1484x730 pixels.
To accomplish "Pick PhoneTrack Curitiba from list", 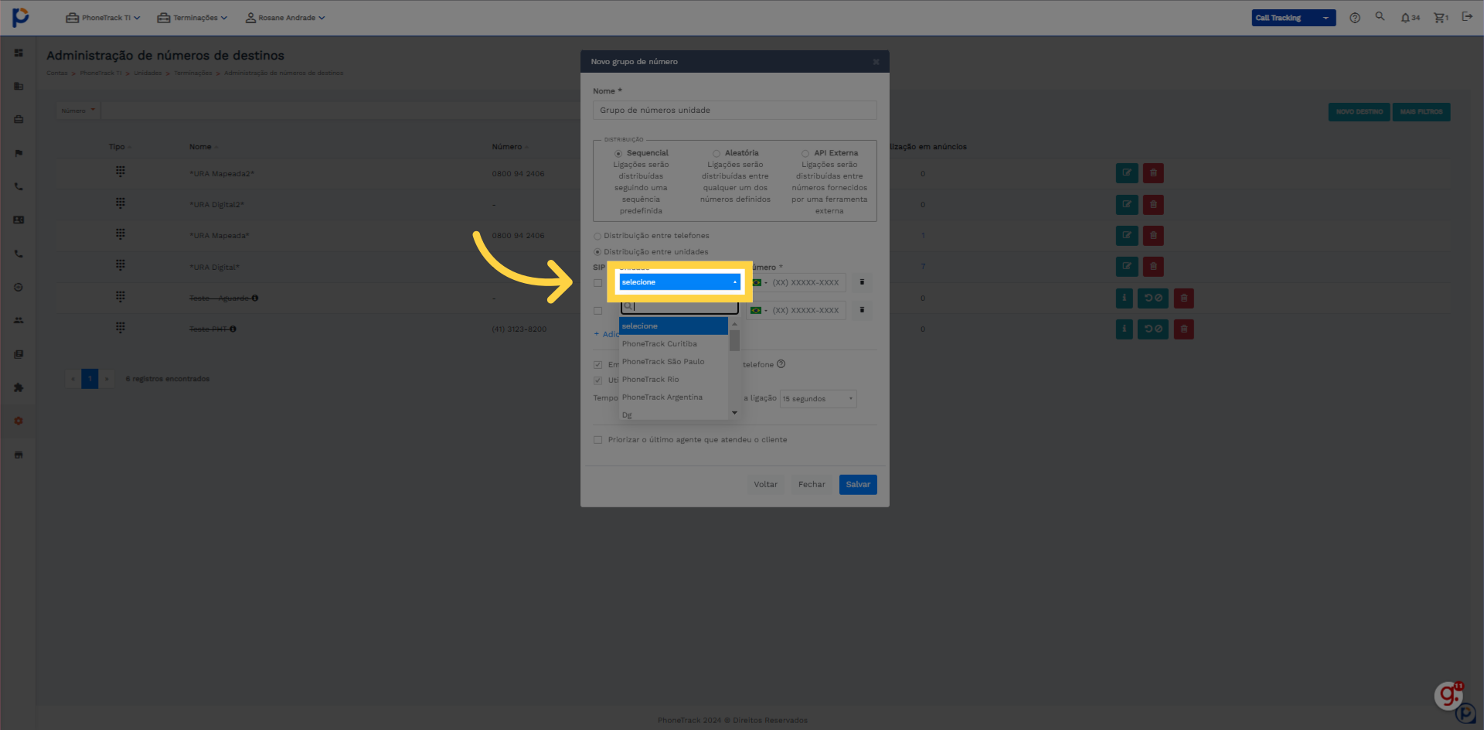I will (673, 344).
